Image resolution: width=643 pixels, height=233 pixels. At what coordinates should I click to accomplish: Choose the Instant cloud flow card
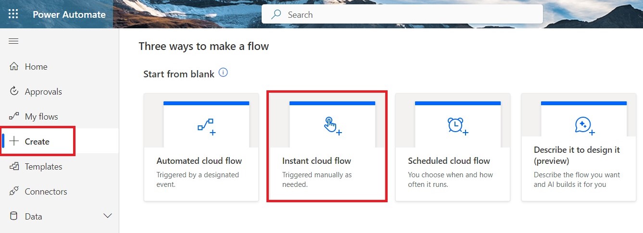point(327,147)
